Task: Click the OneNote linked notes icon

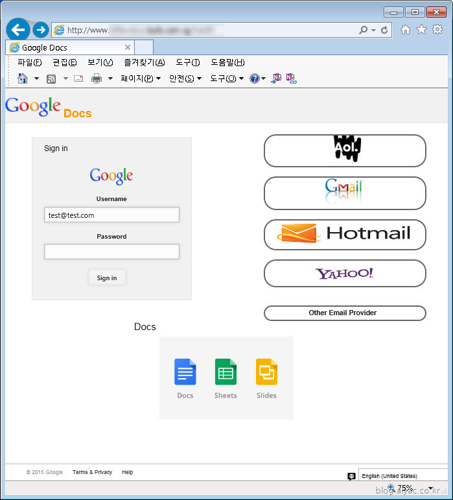Action: [x=291, y=78]
